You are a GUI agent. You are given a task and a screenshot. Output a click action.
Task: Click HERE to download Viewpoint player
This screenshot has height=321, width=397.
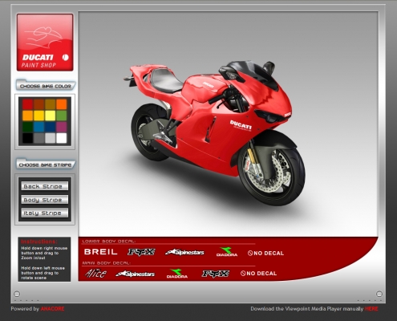point(371,309)
